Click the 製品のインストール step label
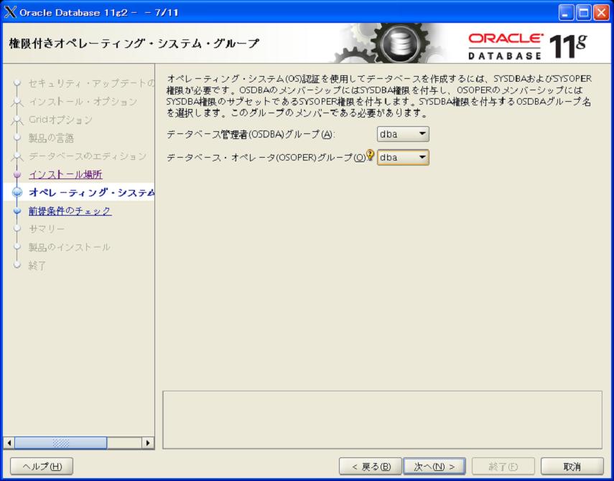 coord(70,247)
